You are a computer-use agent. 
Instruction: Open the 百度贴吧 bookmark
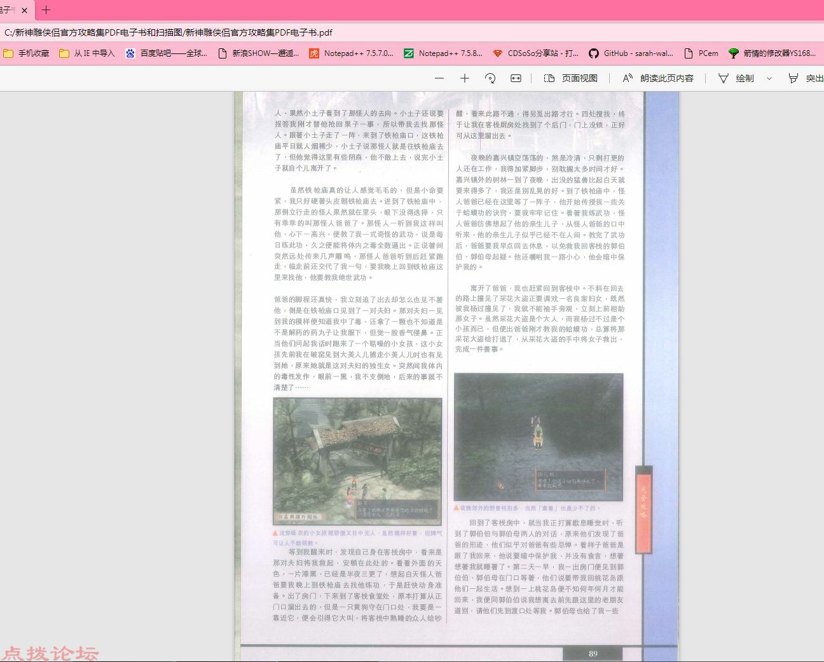click(166, 53)
